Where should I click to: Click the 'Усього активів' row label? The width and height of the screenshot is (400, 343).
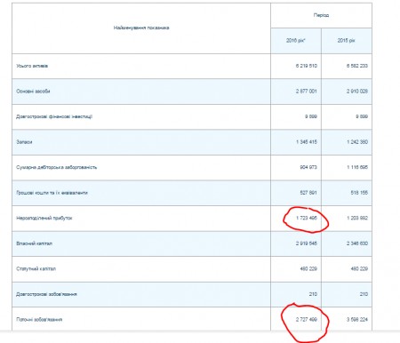pos(32,66)
